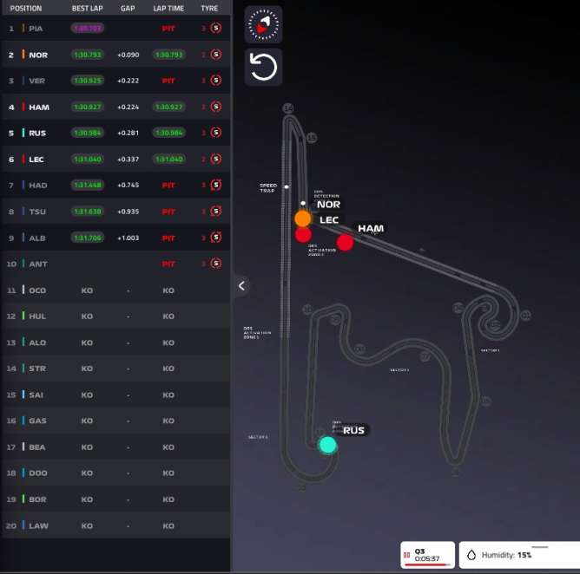Click PIA's purple best lap time

(88, 28)
